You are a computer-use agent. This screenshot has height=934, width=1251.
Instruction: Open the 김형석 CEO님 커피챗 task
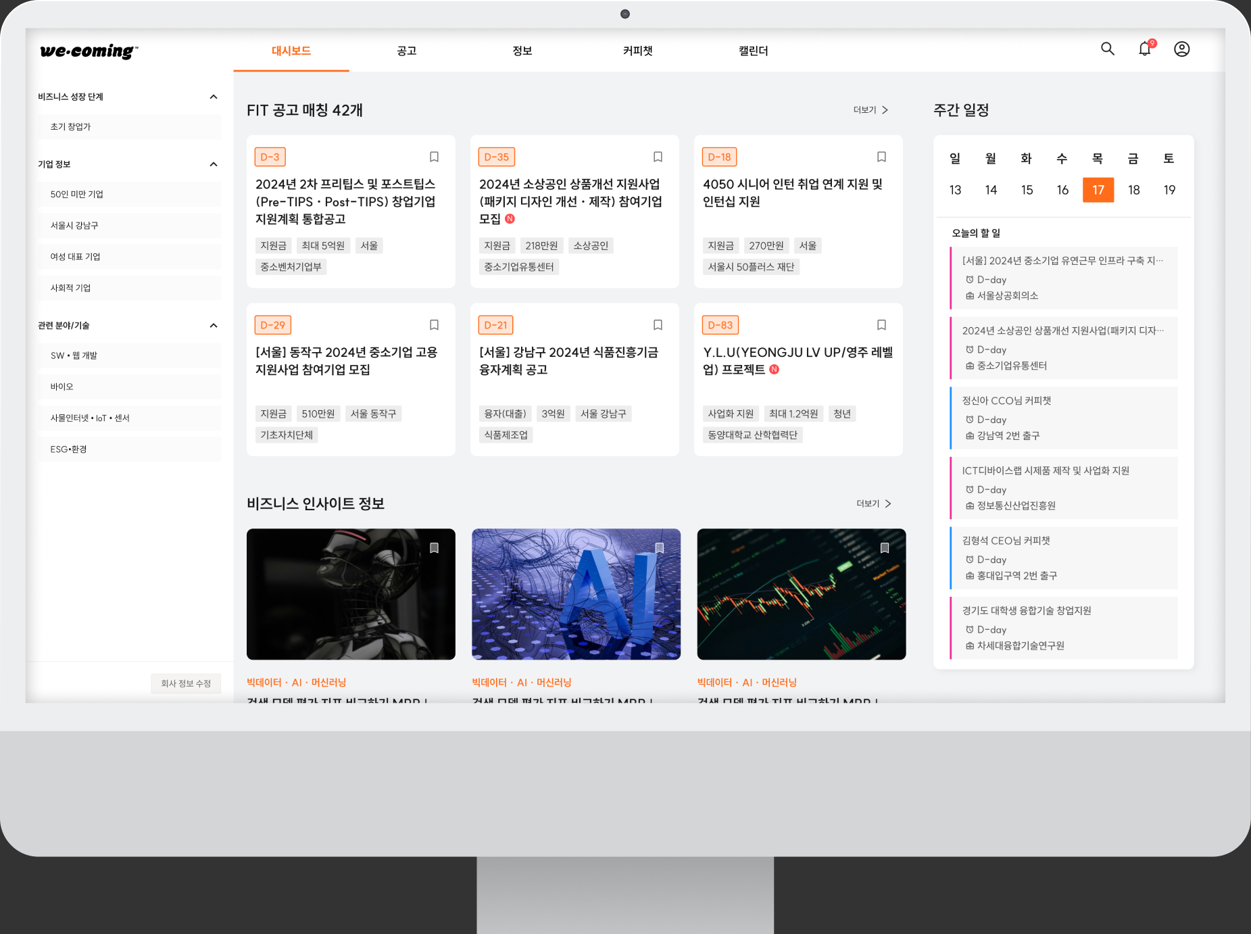[1064, 558]
